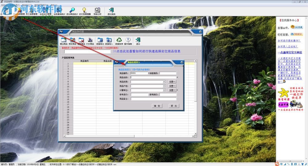The width and height of the screenshot is (308, 166).
Task: Click 数据导入 (import data) icon
Action: pyautogui.click(x=109, y=41)
